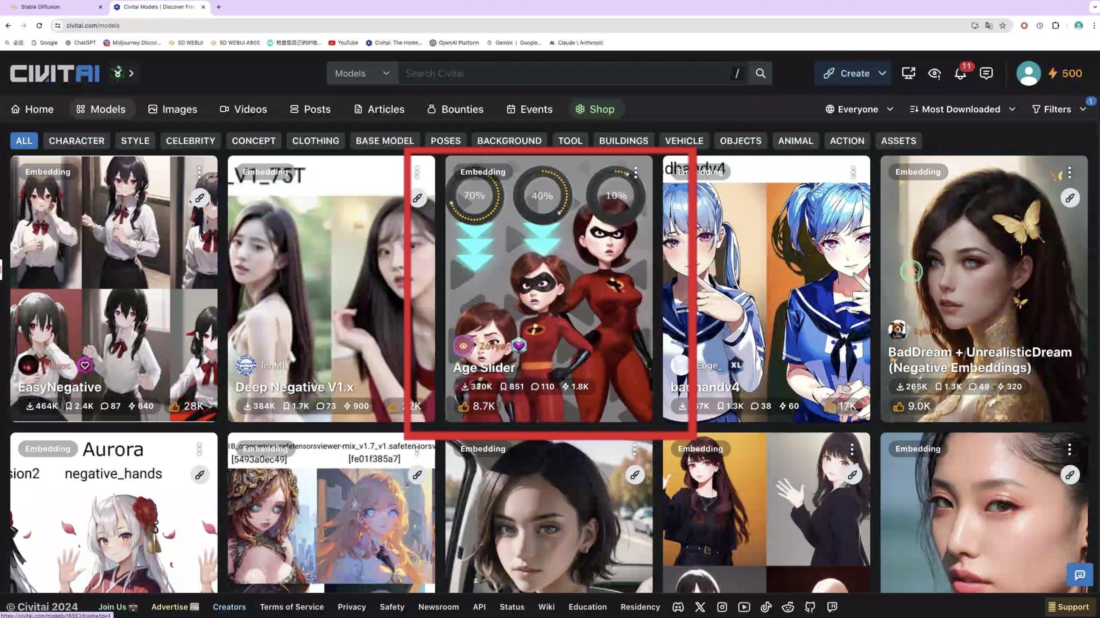Select the CELEBRITY category chip
Viewport: 1100px width, 618px height.
click(190, 141)
